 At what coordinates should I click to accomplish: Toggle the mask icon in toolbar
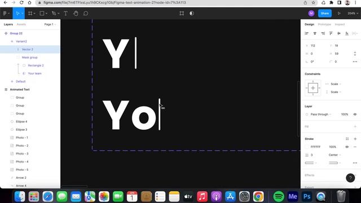click(x=192, y=14)
